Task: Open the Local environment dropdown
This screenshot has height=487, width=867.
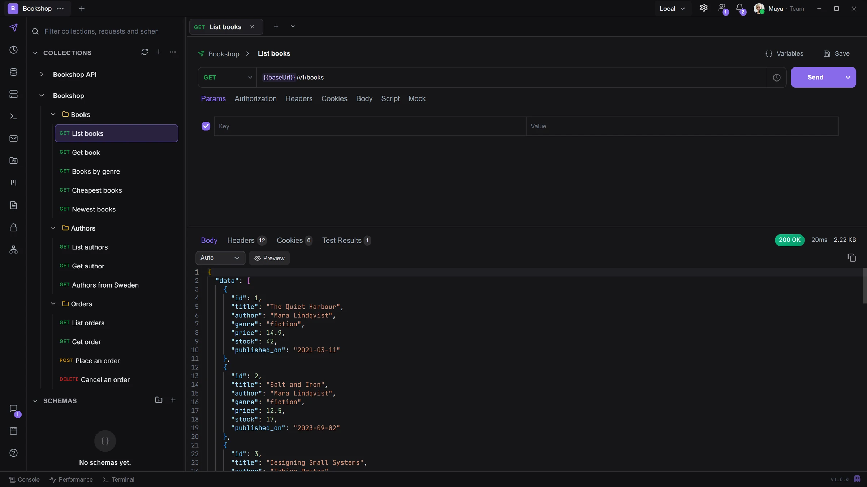Action: 672,9
